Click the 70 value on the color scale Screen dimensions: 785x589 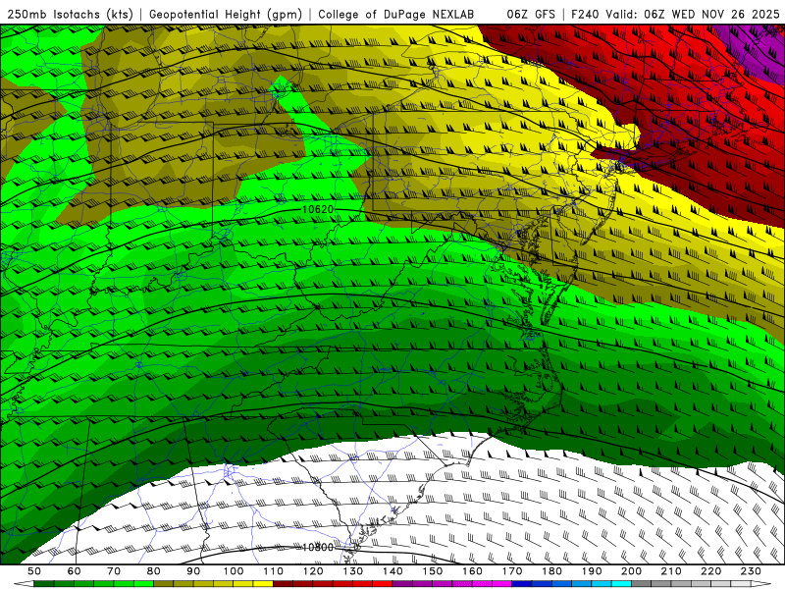tap(114, 571)
